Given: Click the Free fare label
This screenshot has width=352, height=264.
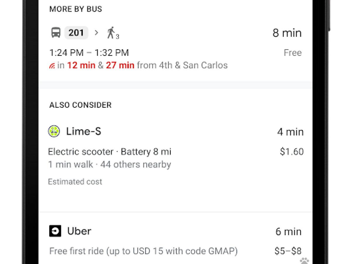Looking at the screenshot, I should click(x=293, y=53).
